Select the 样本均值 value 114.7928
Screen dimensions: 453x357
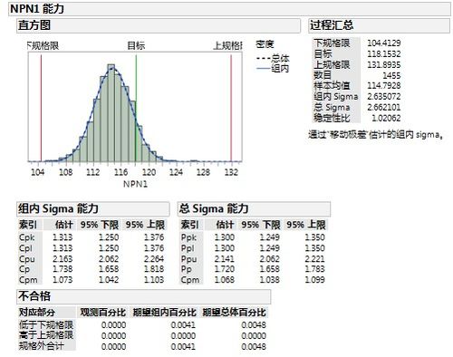384,86
